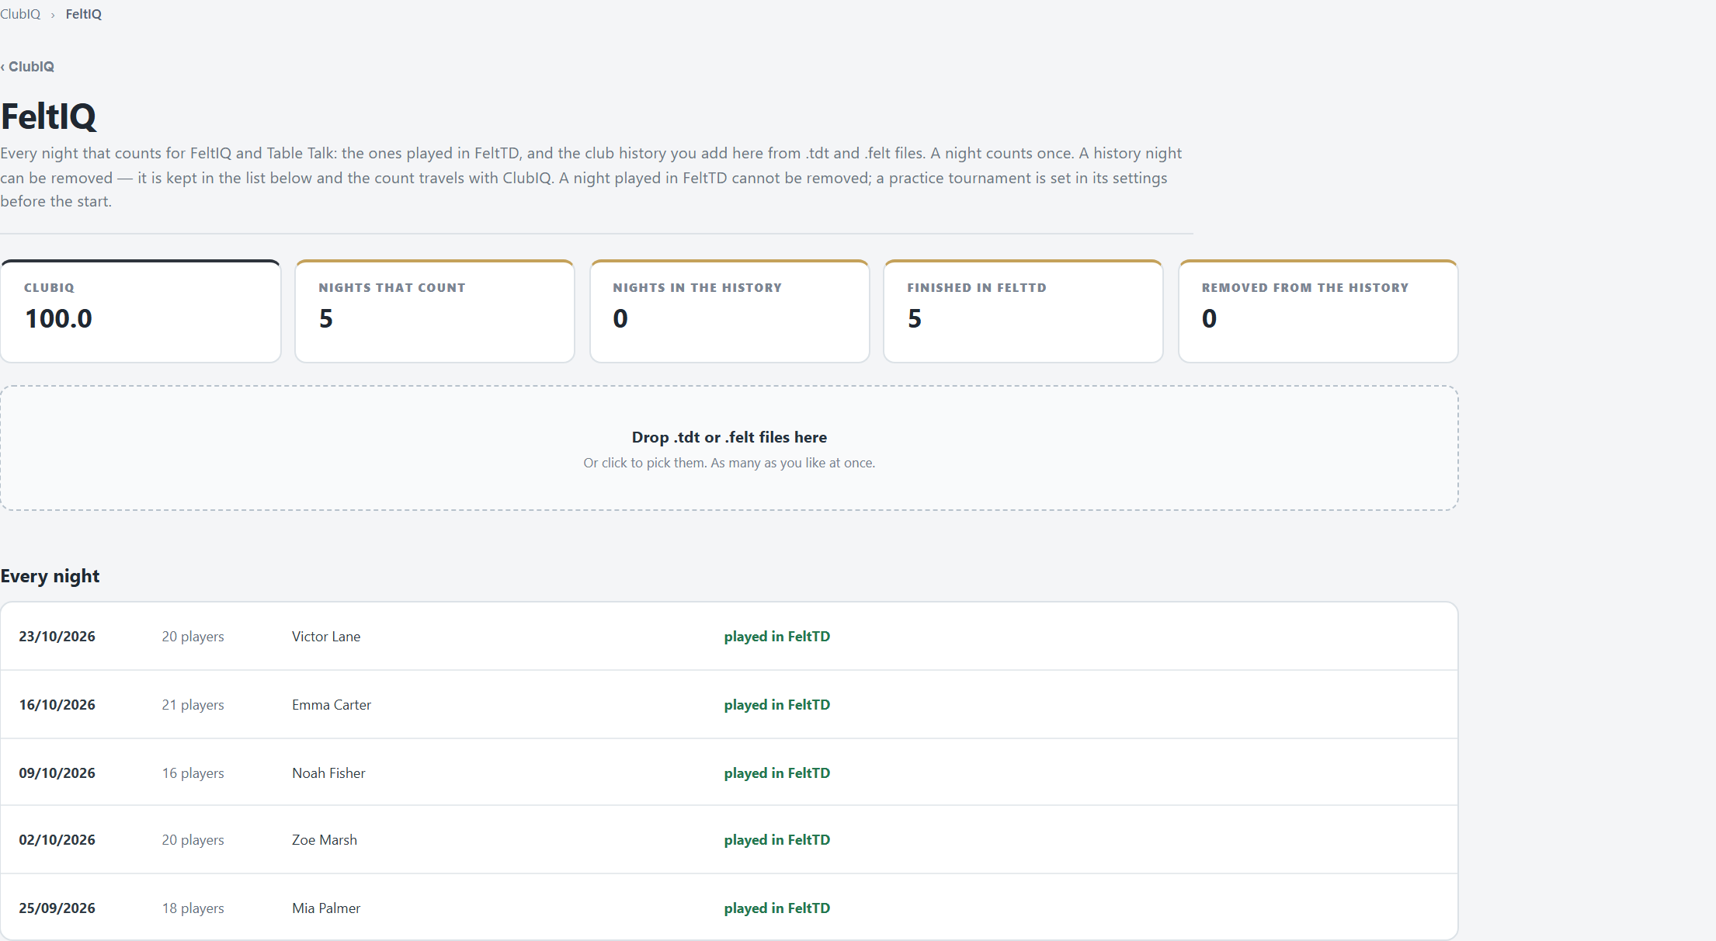The image size is (1716, 941).
Task: Click the 02/10/2026 night date
Action: coord(57,840)
